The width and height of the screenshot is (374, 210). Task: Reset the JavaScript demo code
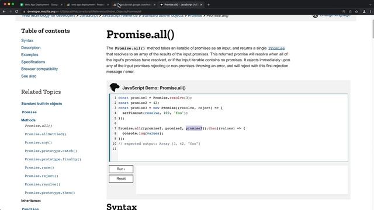coord(121,178)
